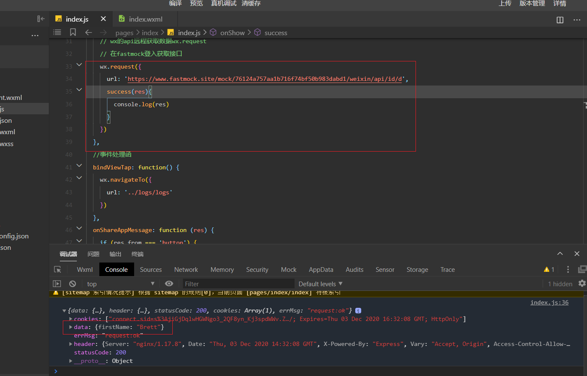587x376 pixels.
Task: Fold onShareAppMessage at line 46
Action: [x=79, y=228]
